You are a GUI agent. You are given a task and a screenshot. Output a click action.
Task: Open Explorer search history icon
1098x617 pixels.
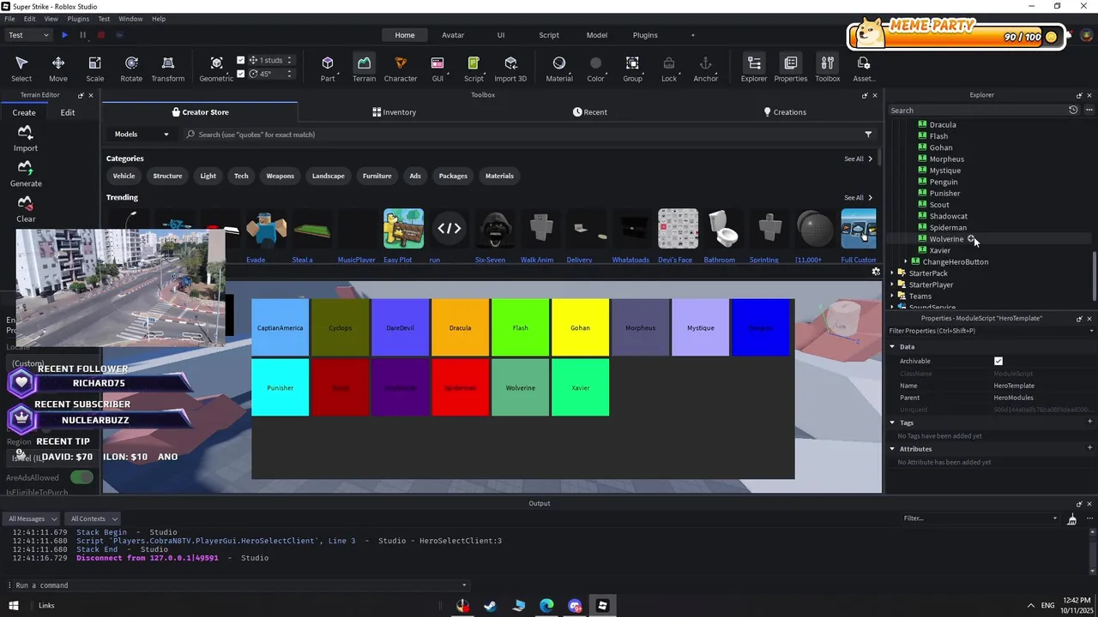click(1073, 111)
